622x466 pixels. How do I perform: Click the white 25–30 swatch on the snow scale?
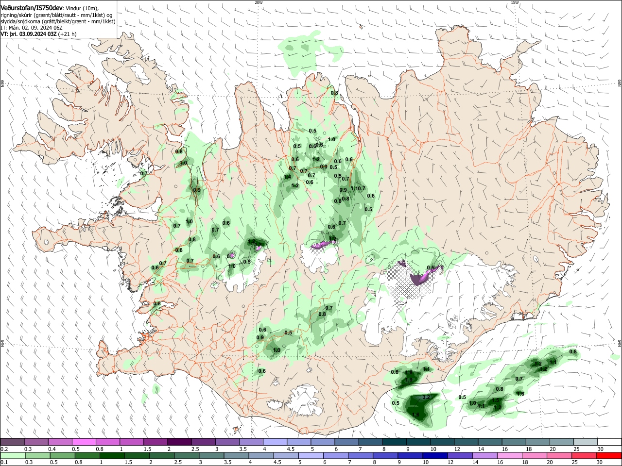tap(586, 442)
